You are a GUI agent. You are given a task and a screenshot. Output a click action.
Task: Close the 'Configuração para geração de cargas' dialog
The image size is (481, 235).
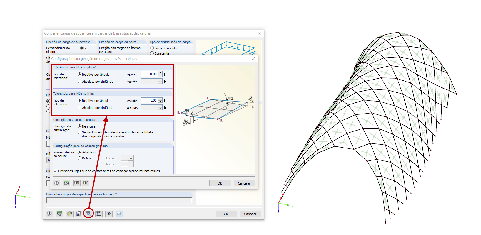[253, 59]
